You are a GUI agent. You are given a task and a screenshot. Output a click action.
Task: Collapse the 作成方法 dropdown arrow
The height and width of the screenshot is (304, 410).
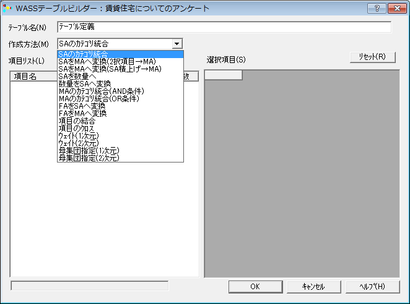point(177,44)
